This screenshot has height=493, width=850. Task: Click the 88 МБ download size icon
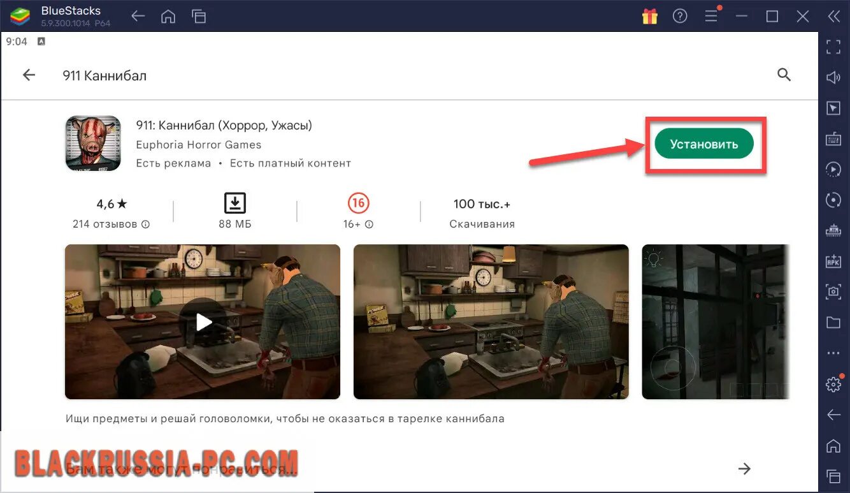coord(235,204)
